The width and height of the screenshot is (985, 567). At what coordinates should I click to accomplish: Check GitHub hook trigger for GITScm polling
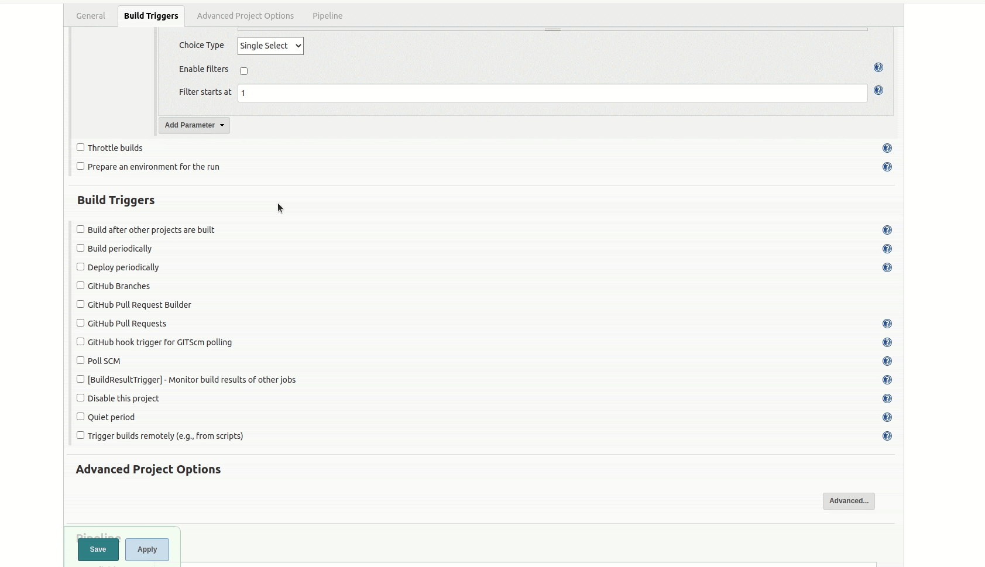point(81,341)
